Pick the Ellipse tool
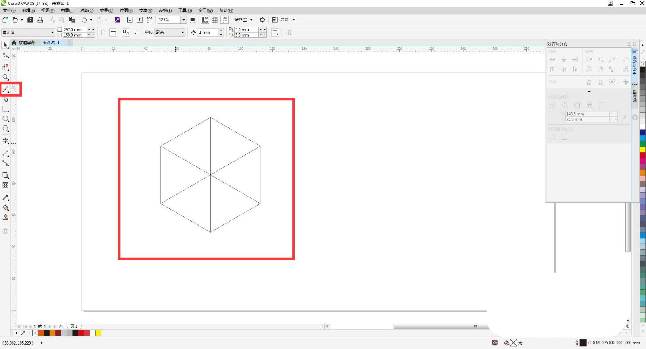The height and width of the screenshot is (349, 646). [6, 119]
